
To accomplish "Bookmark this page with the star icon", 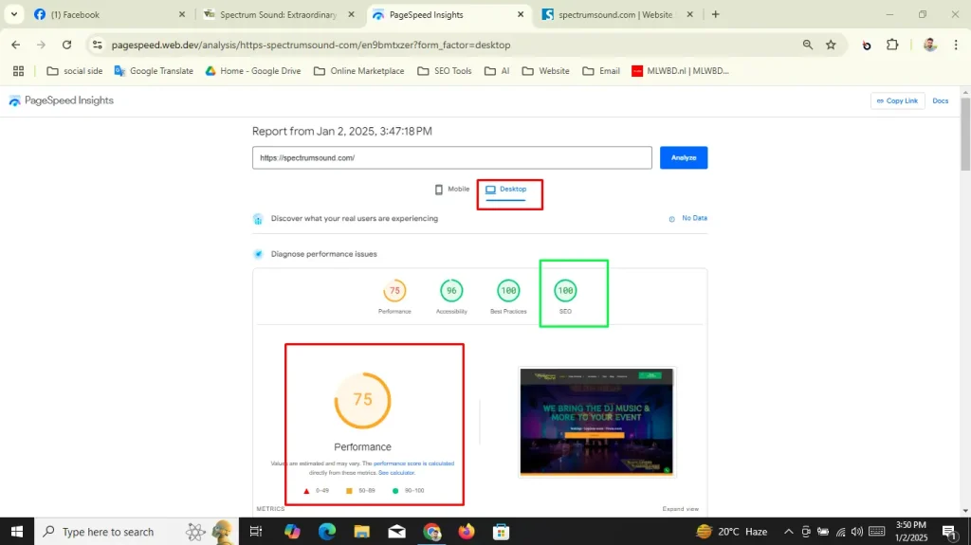I will (x=831, y=45).
